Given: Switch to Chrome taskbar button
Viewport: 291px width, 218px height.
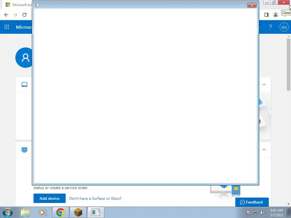Looking at the screenshot, I should pos(60,212).
